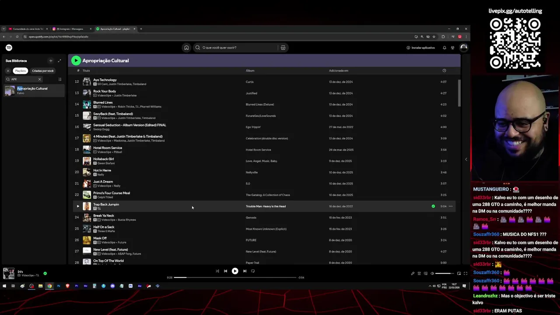Create playlist with the plus icon in library
Screen dimensions: 560x315
tap(51, 61)
